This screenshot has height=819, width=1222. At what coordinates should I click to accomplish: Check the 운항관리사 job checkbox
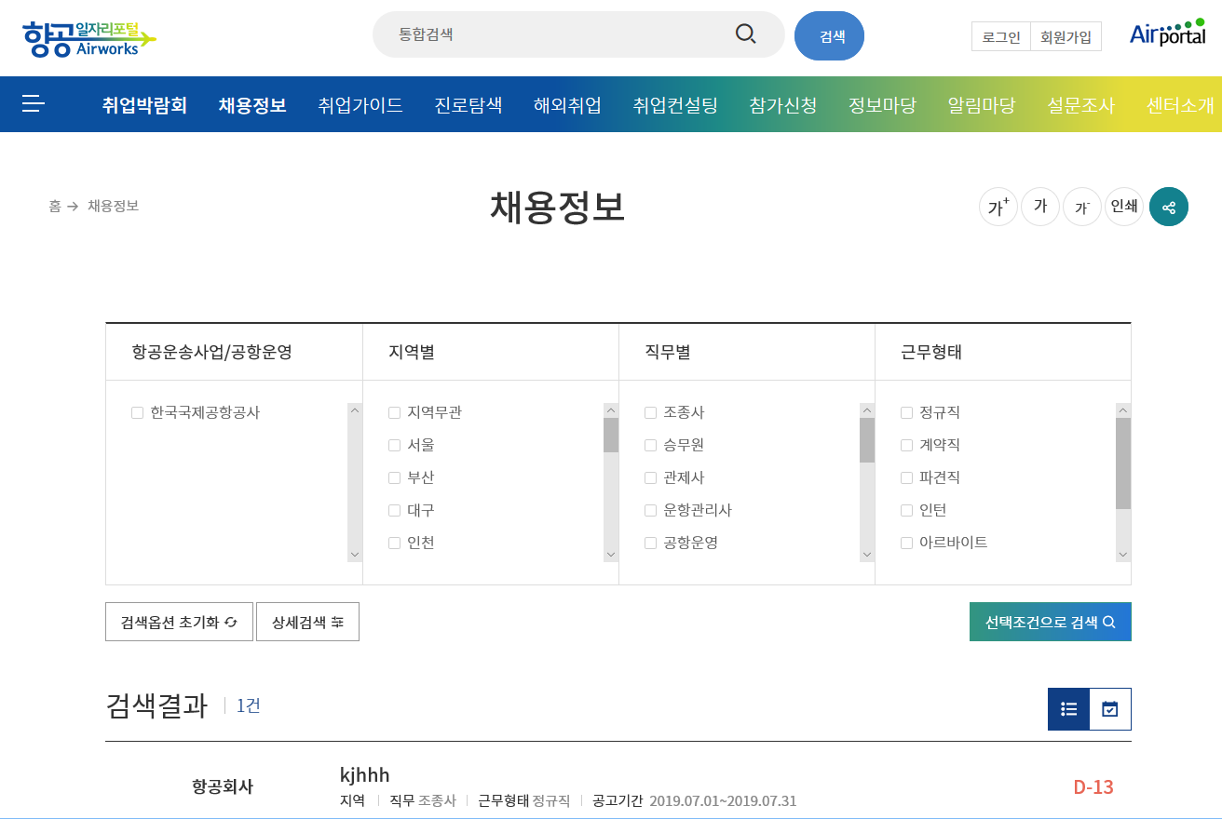coord(650,510)
